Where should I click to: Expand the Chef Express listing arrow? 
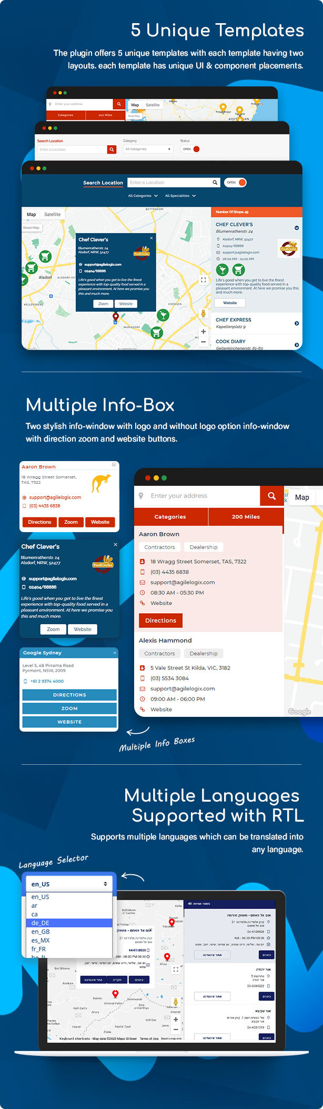tap(297, 323)
